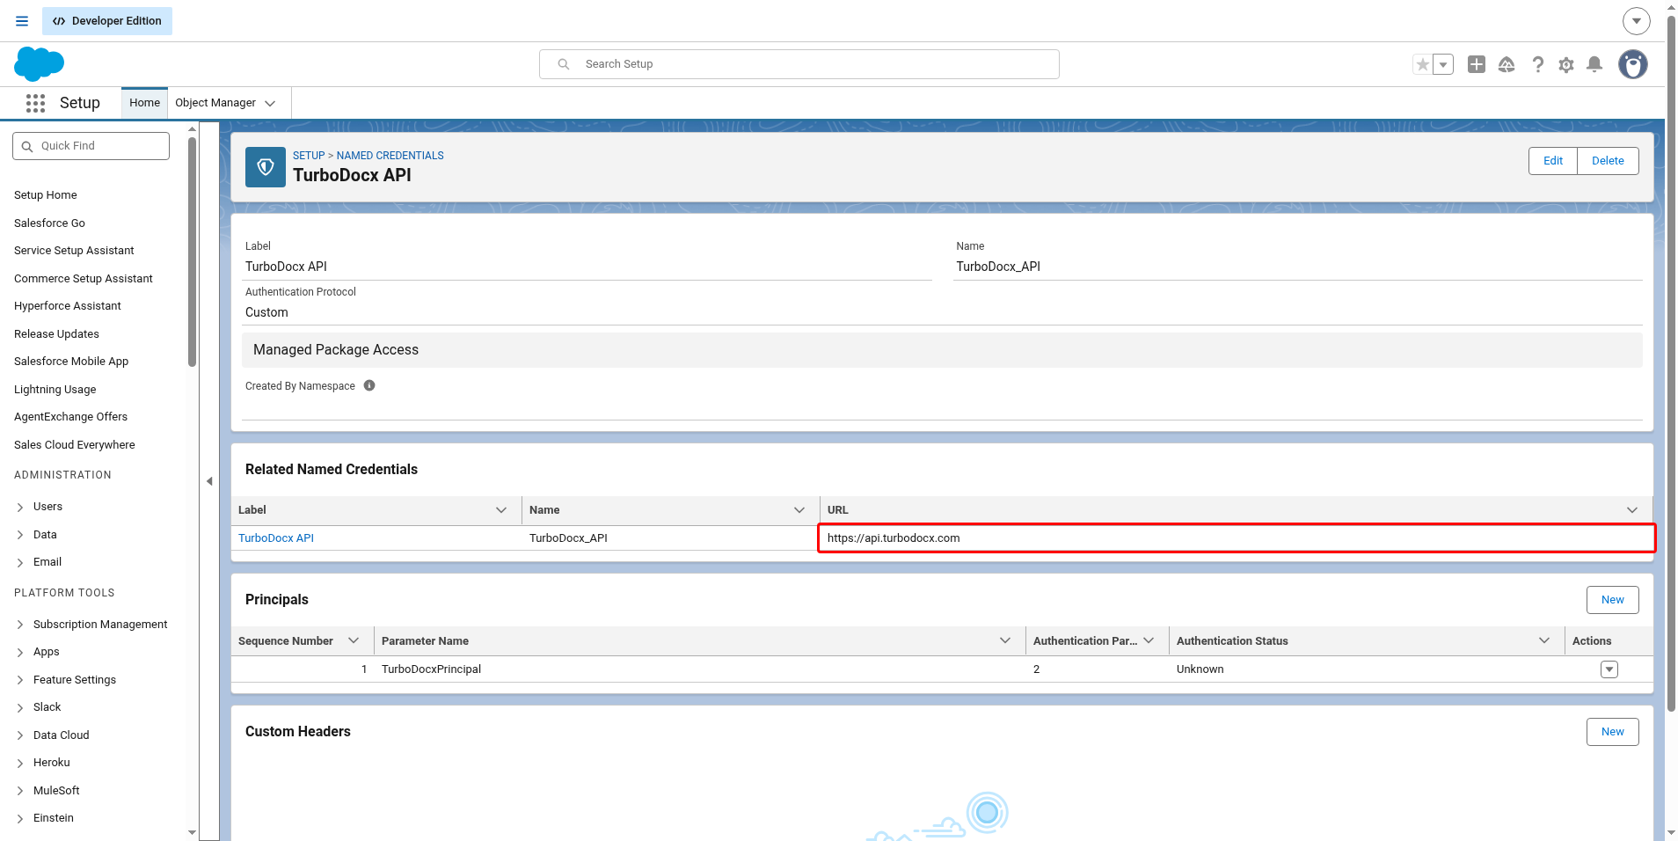This screenshot has height=841, width=1678.
Task: Show Created By Namespace info tooltip
Action: click(369, 385)
